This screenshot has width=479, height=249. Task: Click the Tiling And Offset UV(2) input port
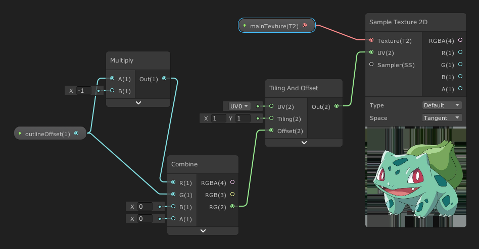click(271, 106)
